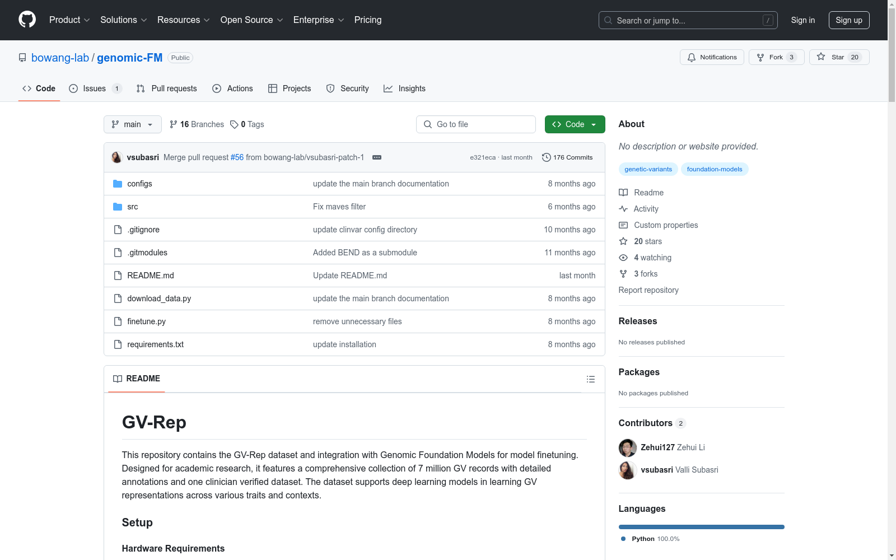View the 3 forks link
The height and width of the screenshot is (560, 896).
638,274
